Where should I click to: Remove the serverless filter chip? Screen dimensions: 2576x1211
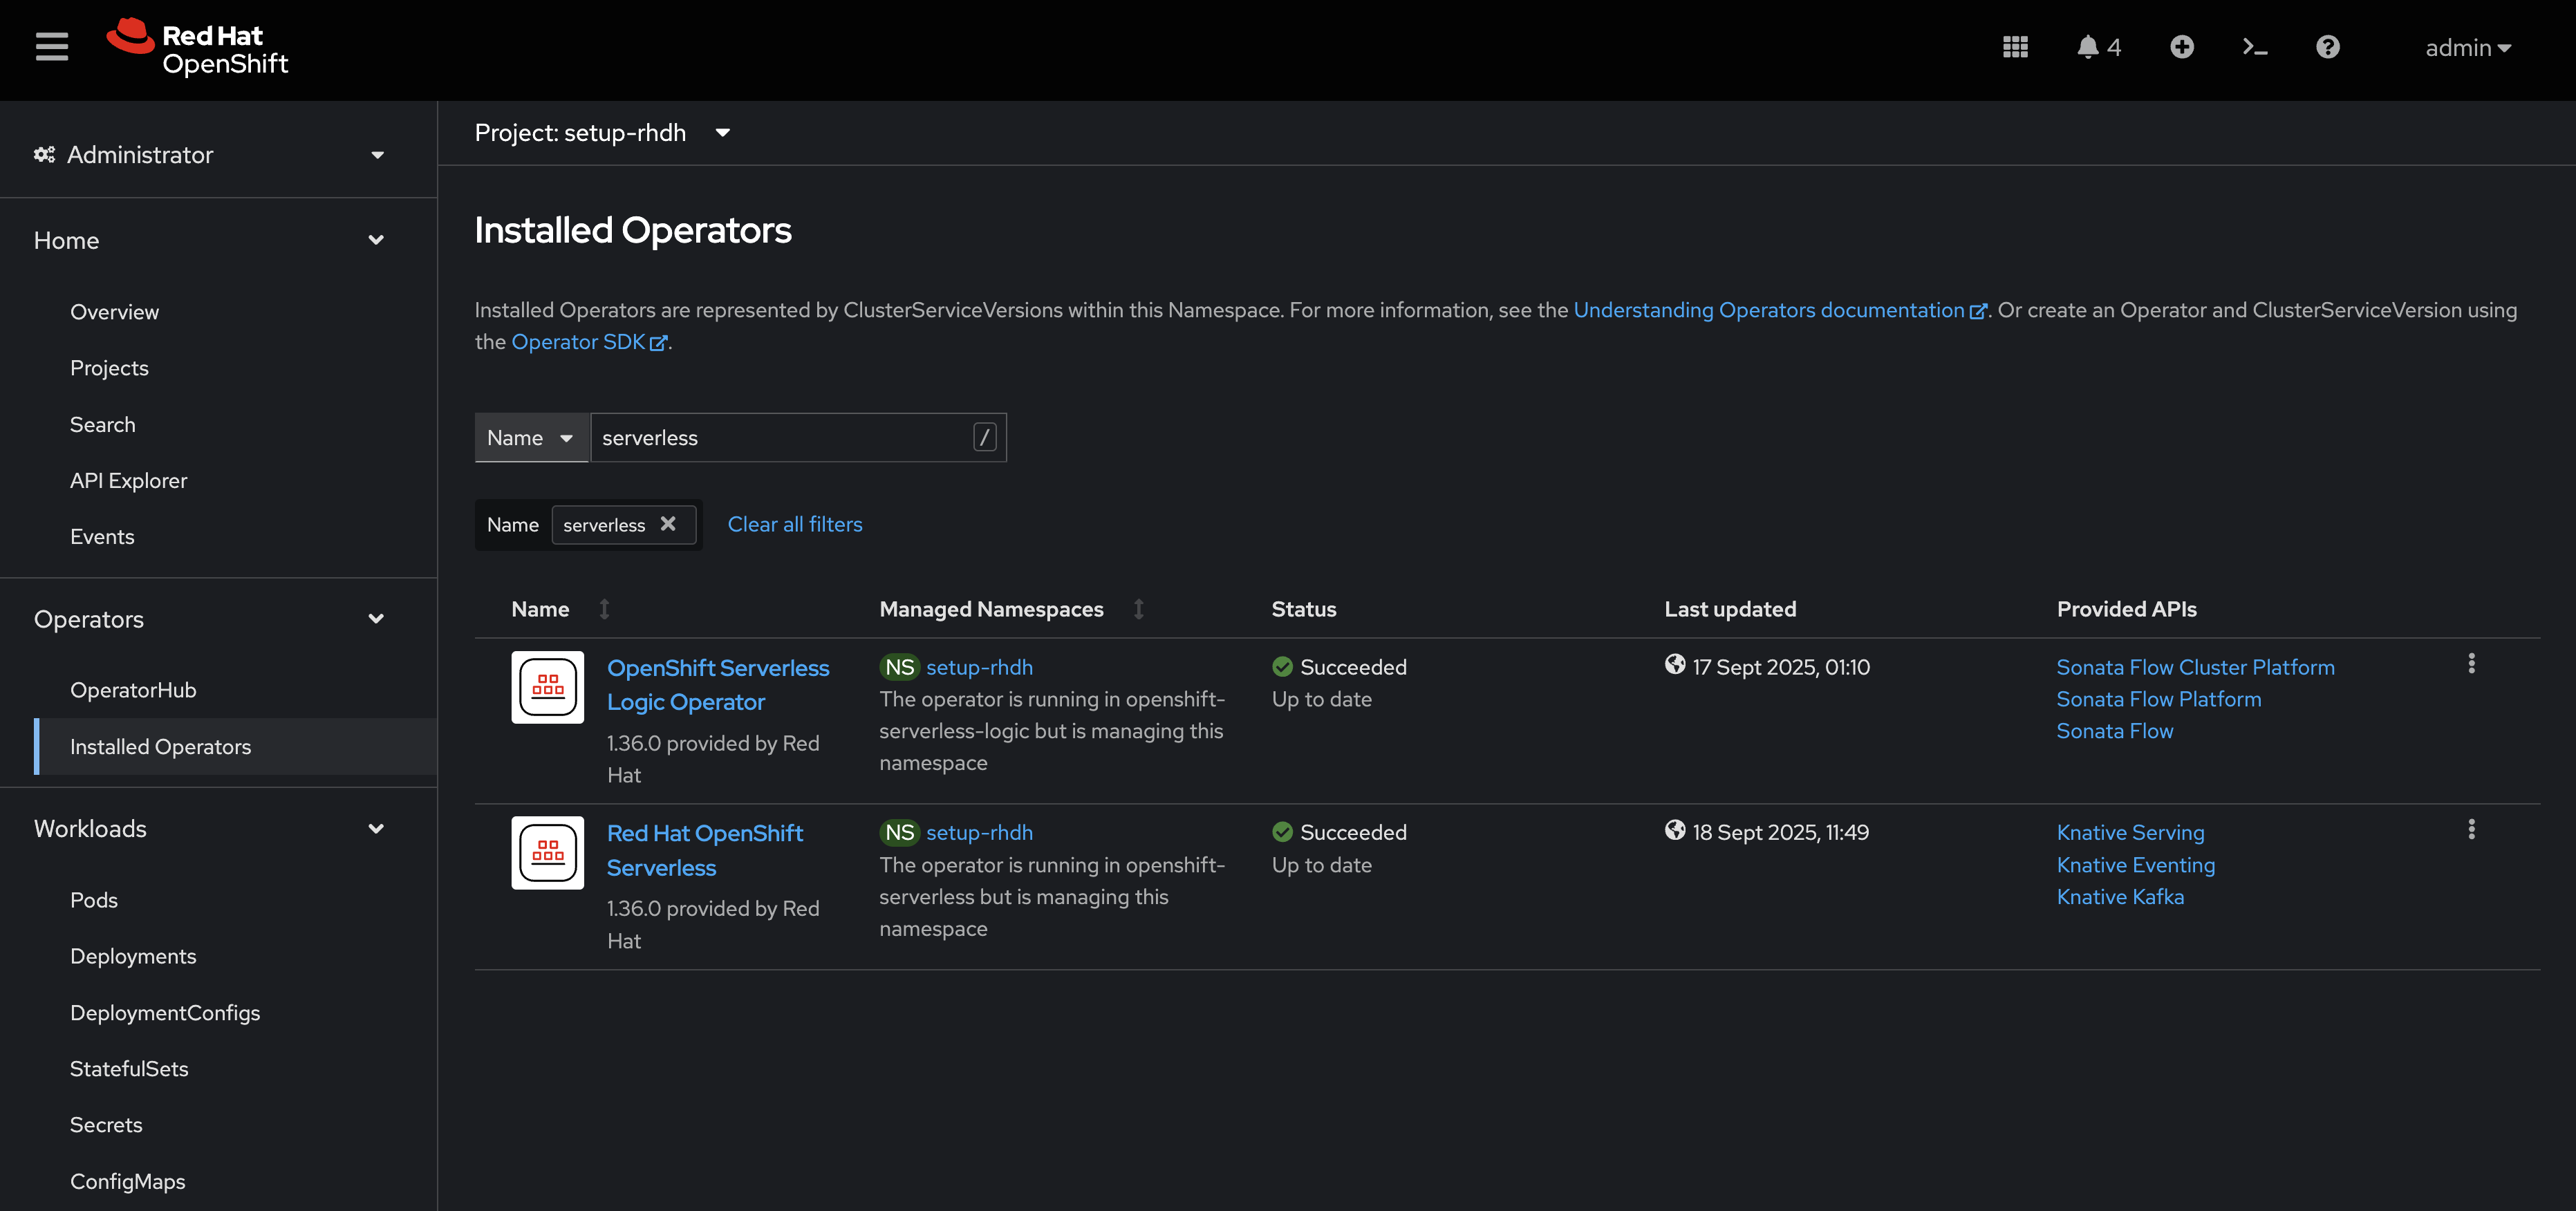668,524
